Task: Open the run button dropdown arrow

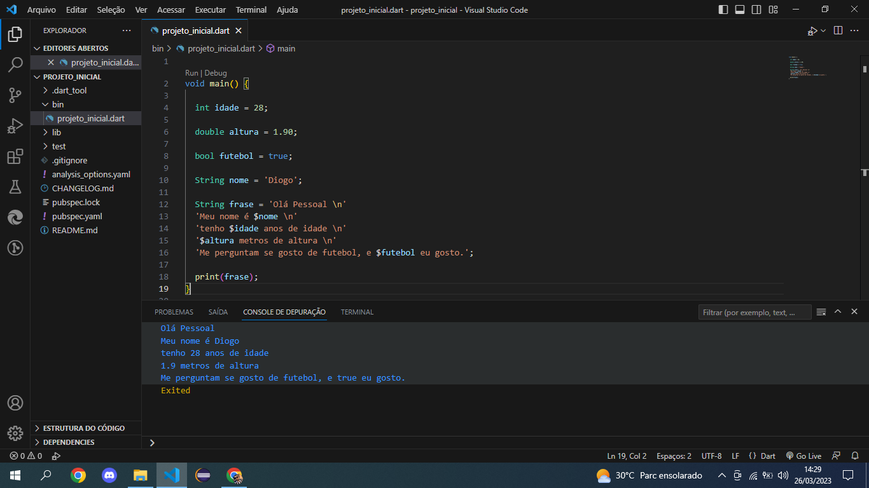Action: (823, 30)
